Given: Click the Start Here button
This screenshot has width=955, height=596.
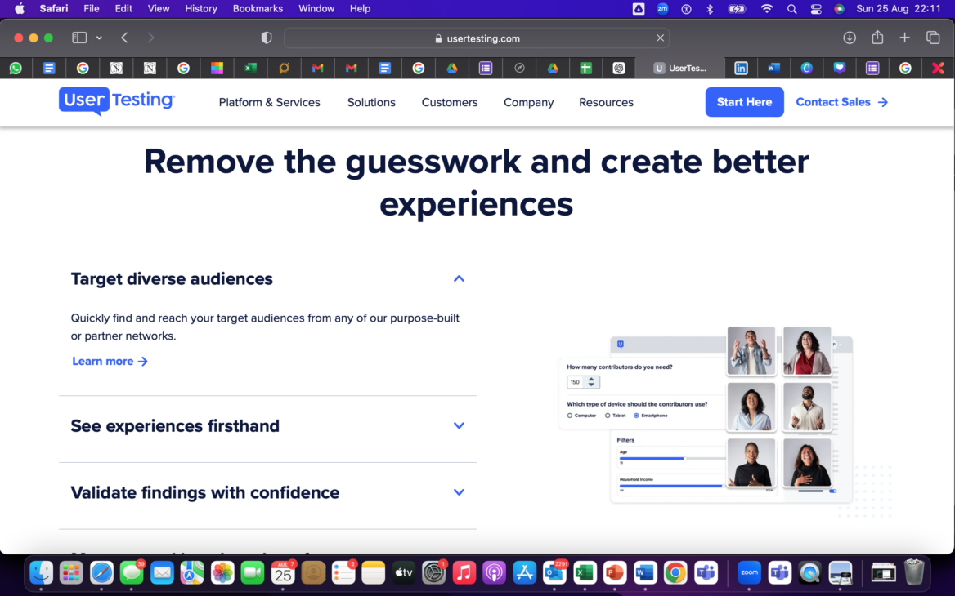Looking at the screenshot, I should [x=744, y=102].
